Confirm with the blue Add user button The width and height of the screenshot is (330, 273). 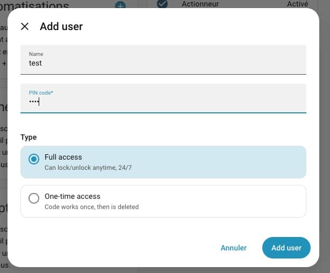pyautogui.click(x=286, y=248)
